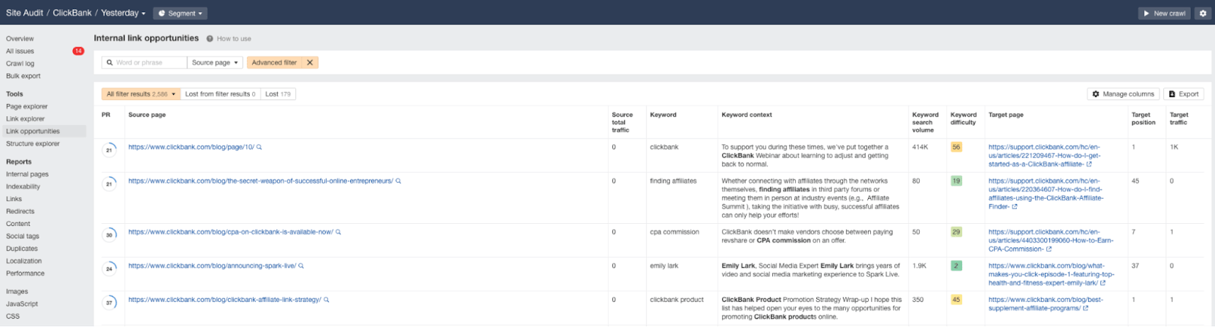The height and width of the screenshot is (327, 1215).
Task: Click PR 21 badge of blog/page/10 row
Action: [109, 149]
